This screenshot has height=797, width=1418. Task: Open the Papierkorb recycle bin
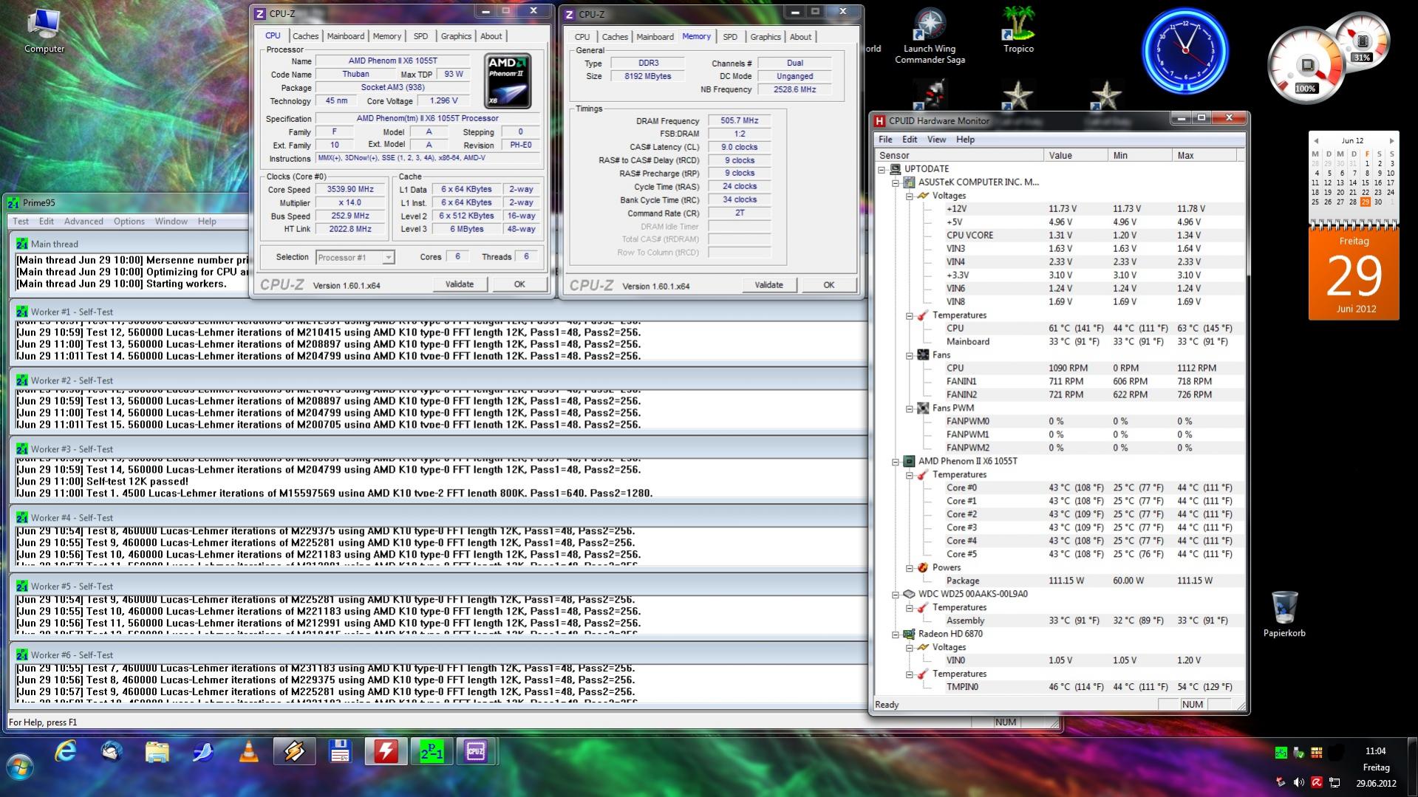coord(1284,613)
